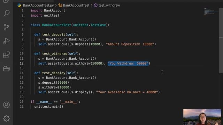
Task: Select BankAccountTest.py in the breadcrumb
Action: tap(38, 6)
